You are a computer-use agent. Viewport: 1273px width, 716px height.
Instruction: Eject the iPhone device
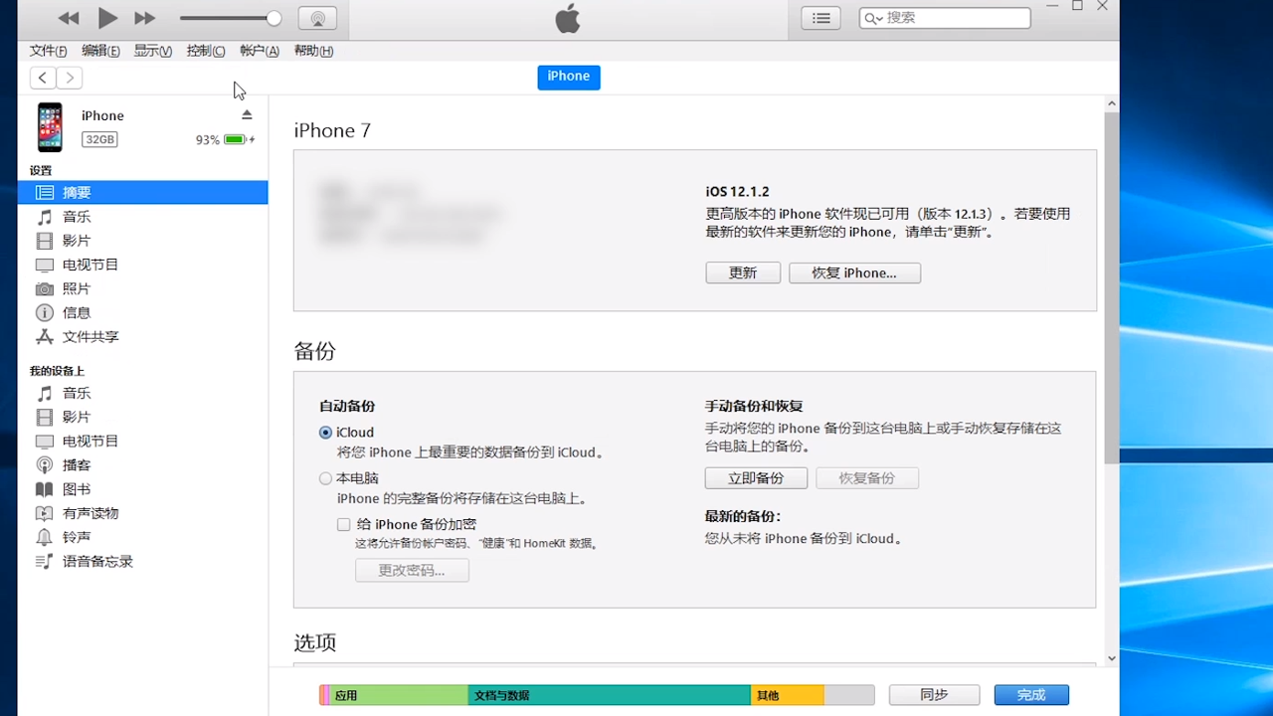247,115
